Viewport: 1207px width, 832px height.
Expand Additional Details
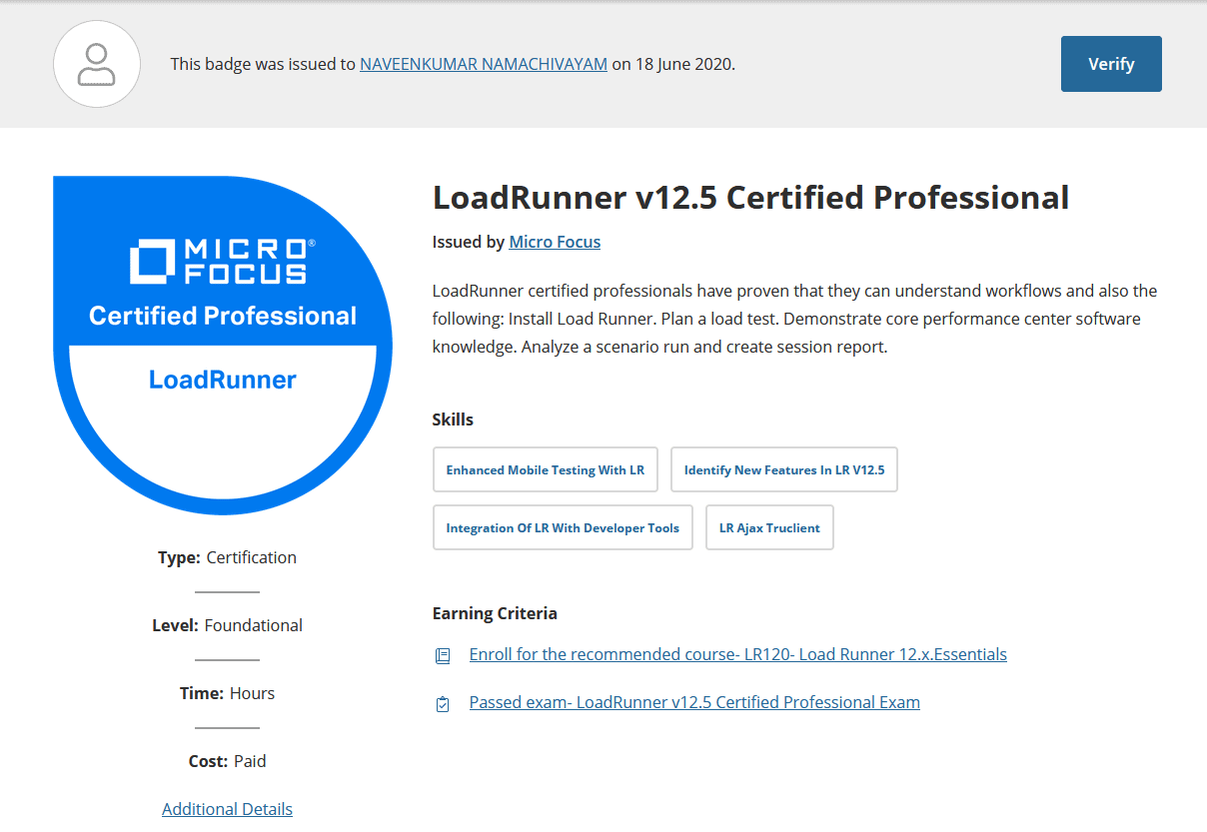click(x=227, y=808)
